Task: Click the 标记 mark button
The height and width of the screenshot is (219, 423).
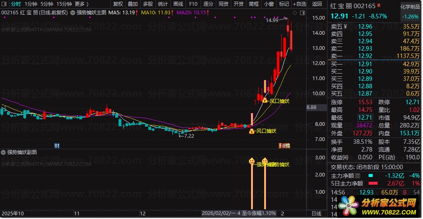Action: 284,4
